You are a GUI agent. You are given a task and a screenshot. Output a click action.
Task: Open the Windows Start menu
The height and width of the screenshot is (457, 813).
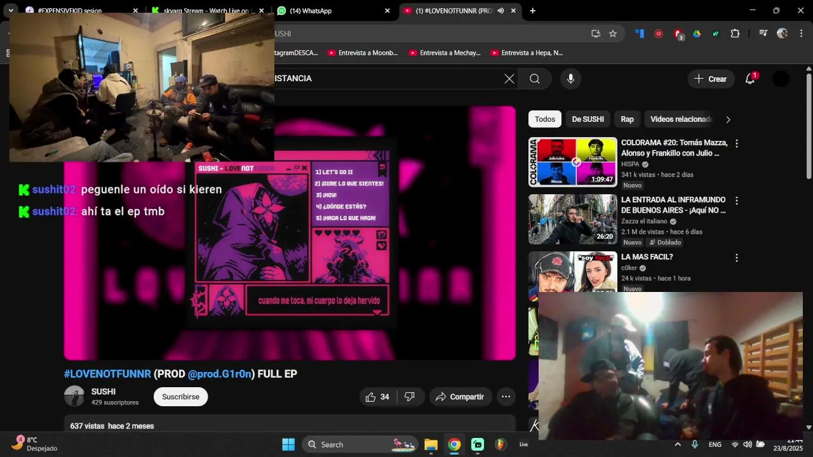tap(288, 444)
